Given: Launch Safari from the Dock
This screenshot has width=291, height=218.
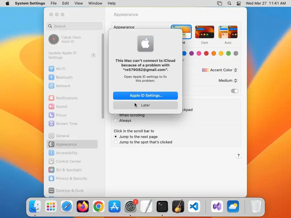Looking at the screenshot, I should point(67,206).
